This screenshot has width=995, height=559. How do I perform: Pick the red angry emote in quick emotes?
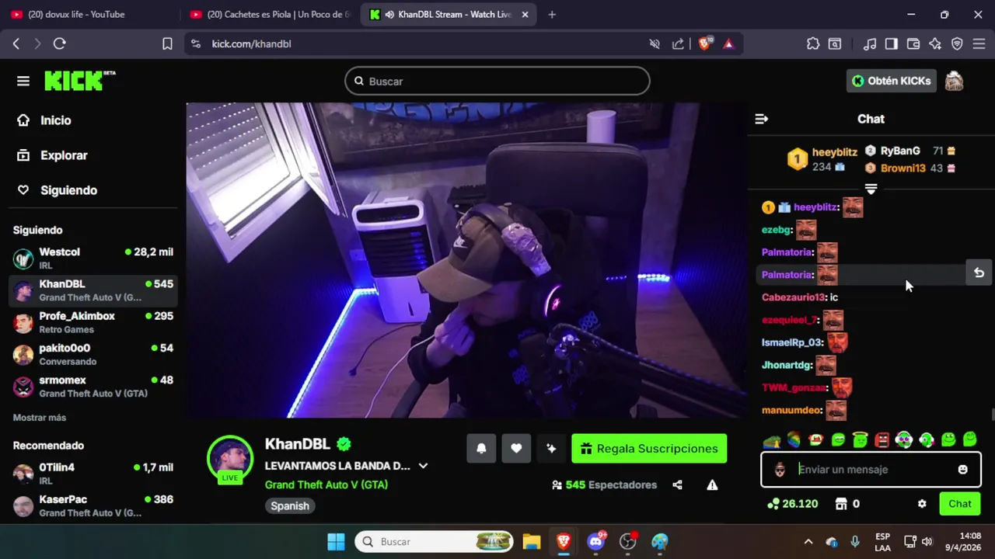pos(882,440)
